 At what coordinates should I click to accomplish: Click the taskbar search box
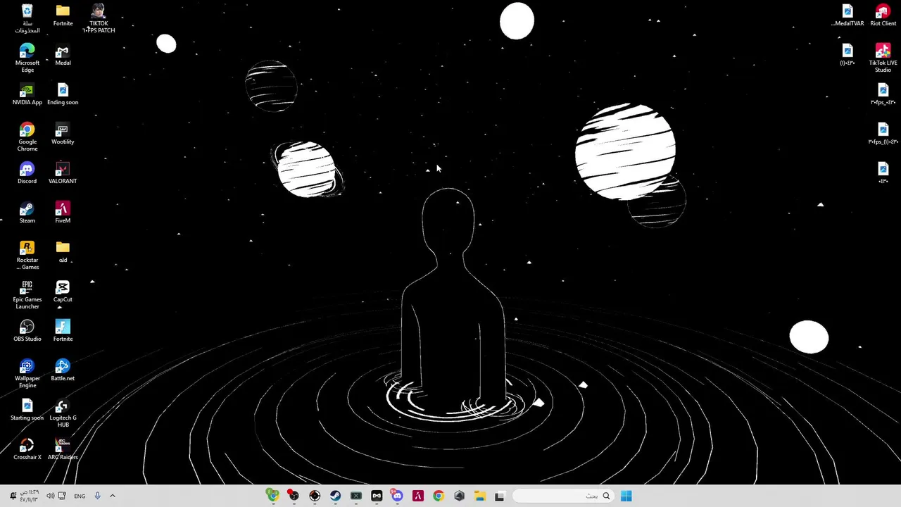[x=562, y=496]
